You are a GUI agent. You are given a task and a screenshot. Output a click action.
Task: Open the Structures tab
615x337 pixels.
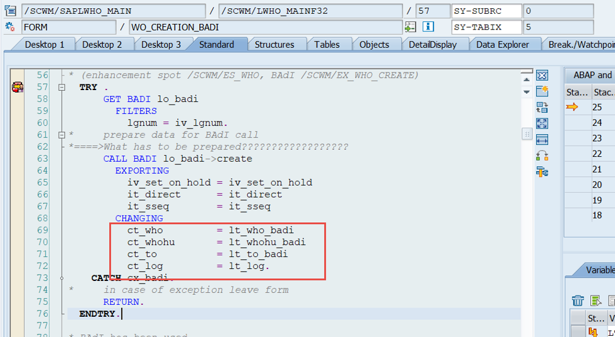point(274,44)
